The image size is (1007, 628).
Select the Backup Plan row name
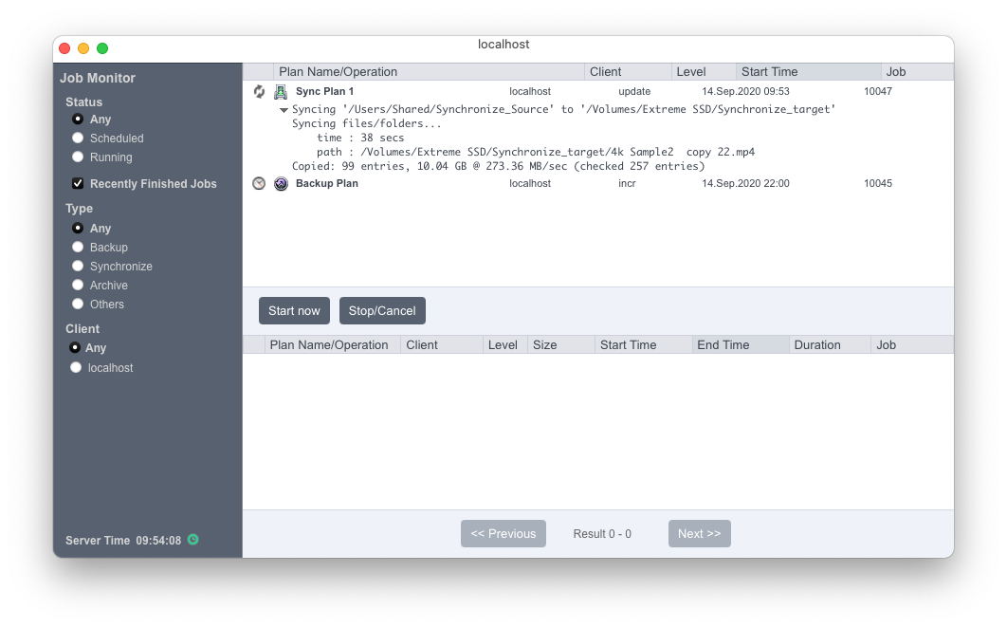[327, 183]
